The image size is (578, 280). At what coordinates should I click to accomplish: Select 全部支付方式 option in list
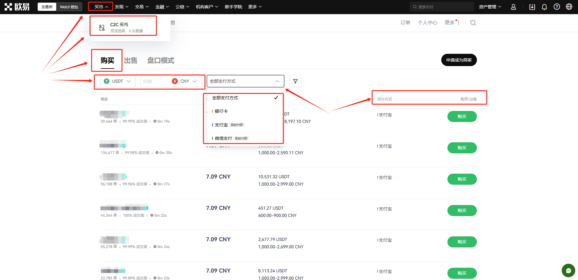pyautogui.click(x=245, y=98)
